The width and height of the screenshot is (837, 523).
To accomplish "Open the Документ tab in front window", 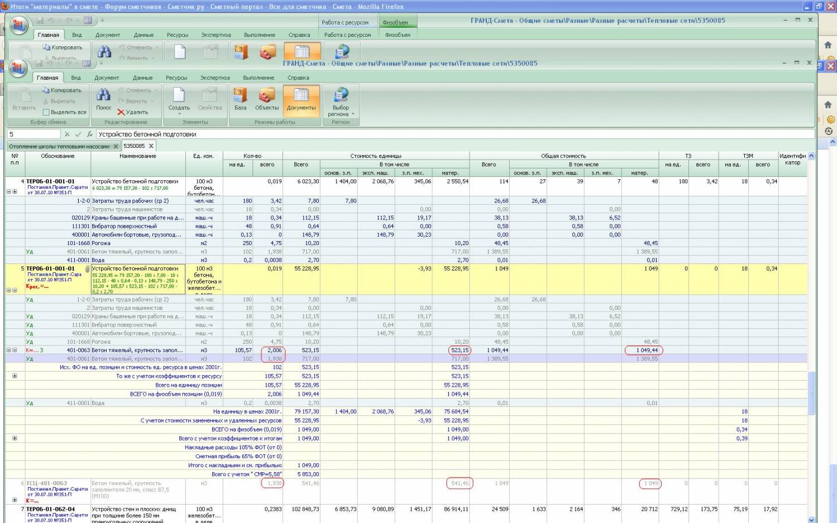I will [x=107, y=78].
